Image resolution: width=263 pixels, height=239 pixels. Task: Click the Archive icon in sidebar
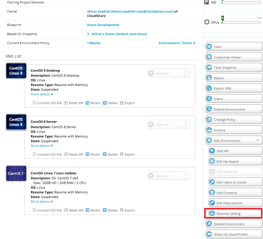[209, 130]
